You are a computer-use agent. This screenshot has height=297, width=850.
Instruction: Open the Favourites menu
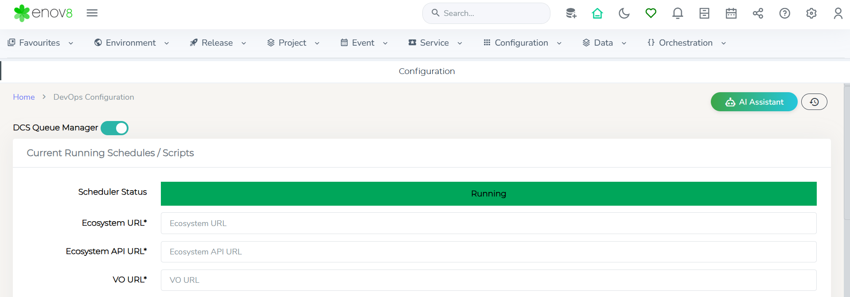pos(40,43)
